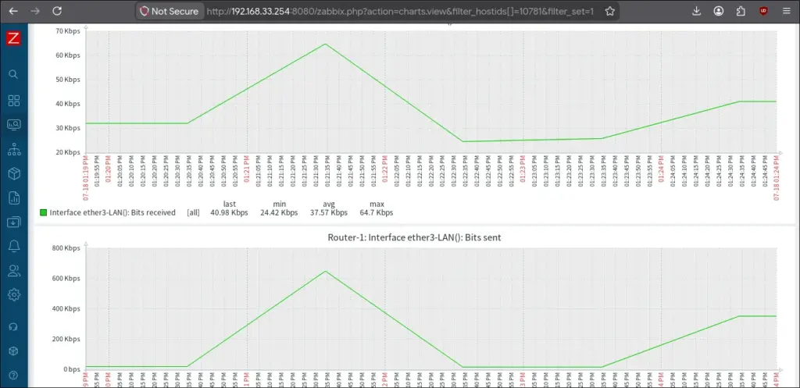Click the avg value "37.57 Kbps"
800x388 pixels.
pos(329,212)
